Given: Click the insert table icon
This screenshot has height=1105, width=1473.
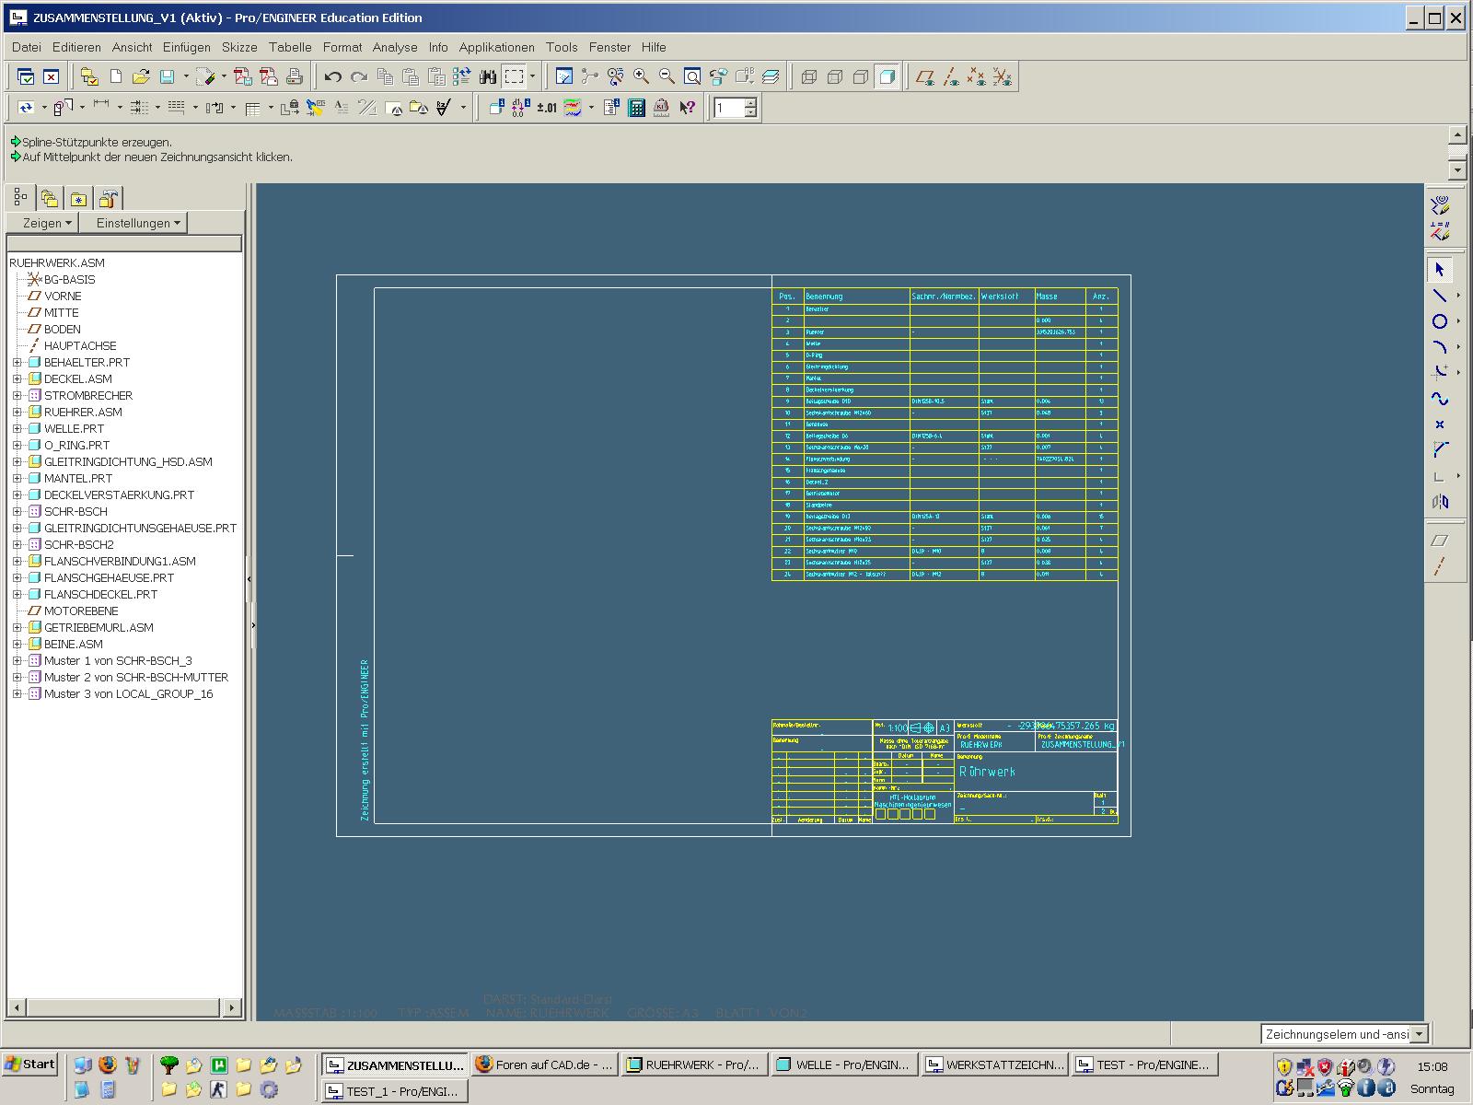Looking at the screenshot, I should click(253, 108).
